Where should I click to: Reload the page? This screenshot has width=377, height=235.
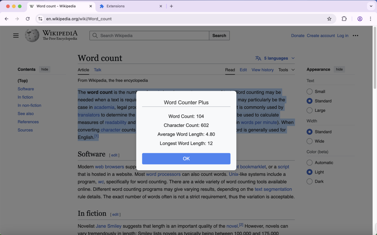tap(28, 19)
